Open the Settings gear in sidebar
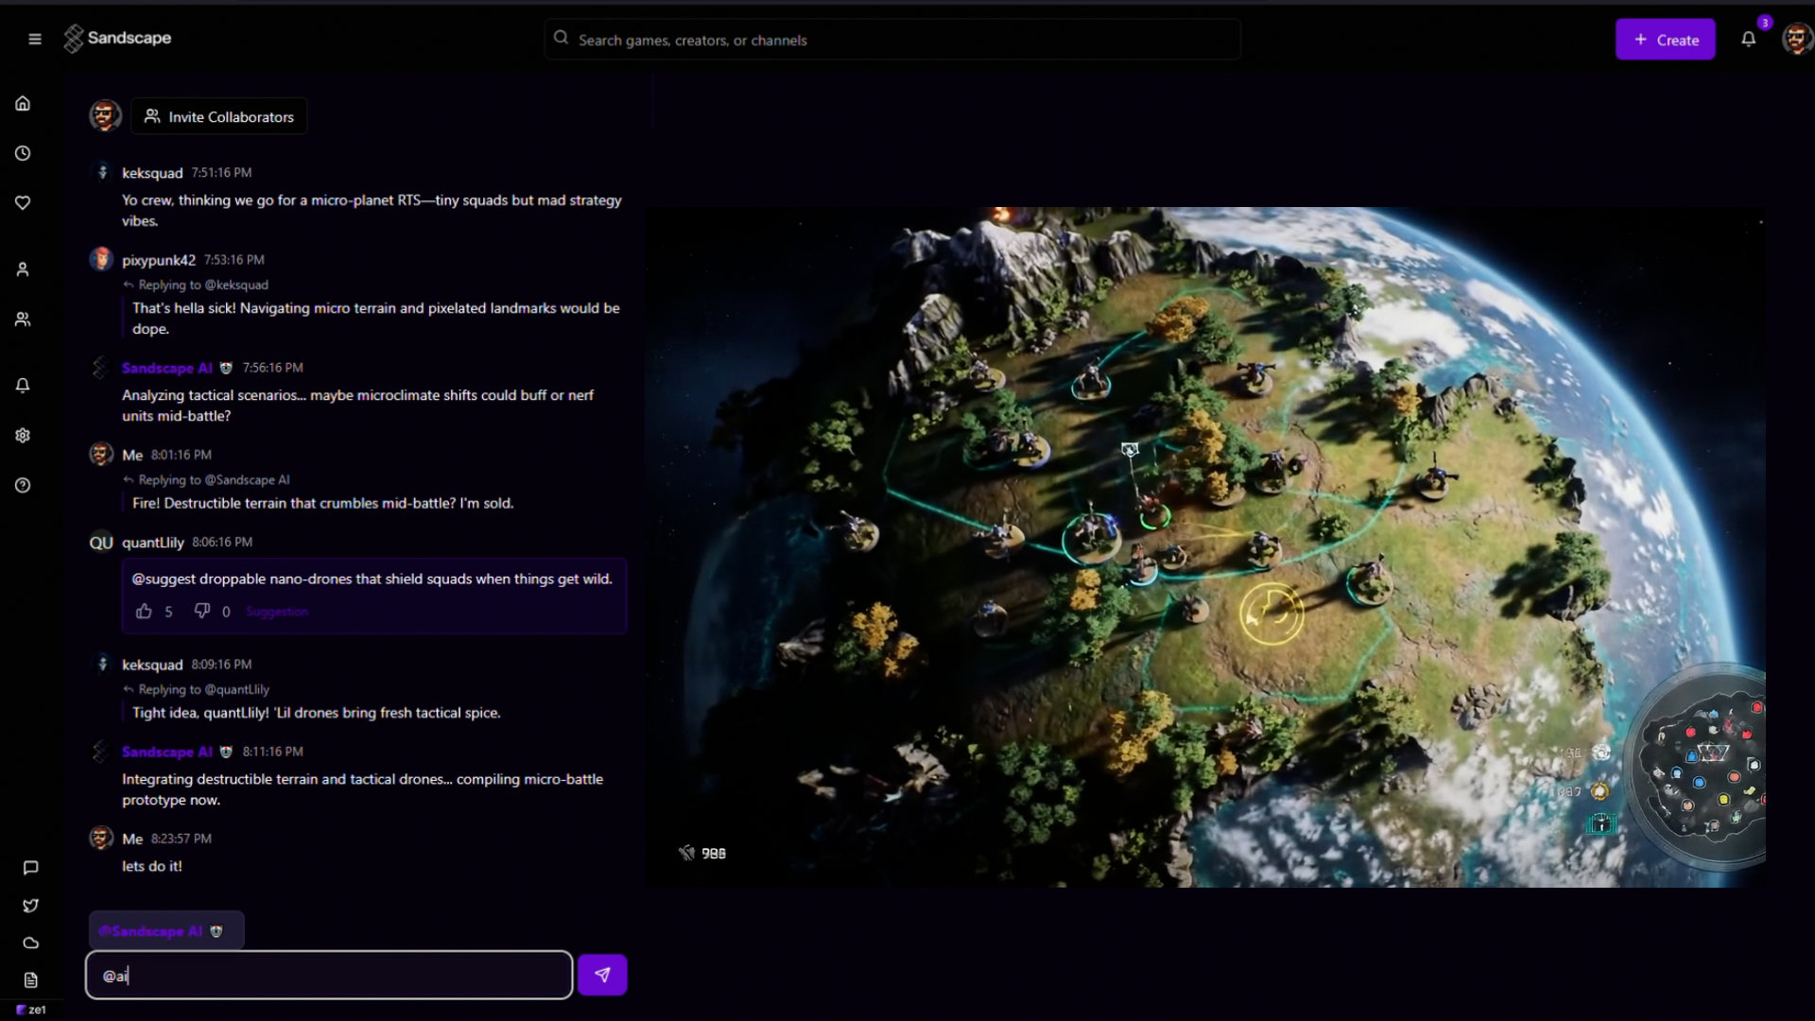Image resolution: width=1815 pixels, height=1021 pixels. click(23, 435)
